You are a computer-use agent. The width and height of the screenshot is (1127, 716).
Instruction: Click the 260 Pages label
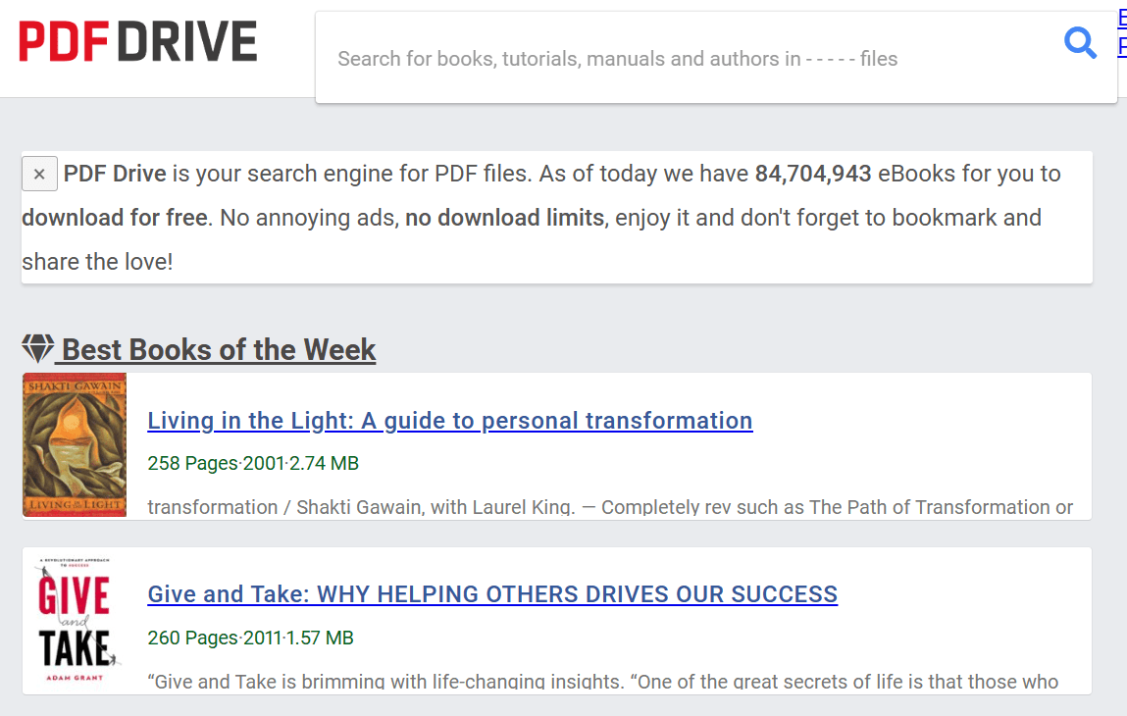(192, 638)
